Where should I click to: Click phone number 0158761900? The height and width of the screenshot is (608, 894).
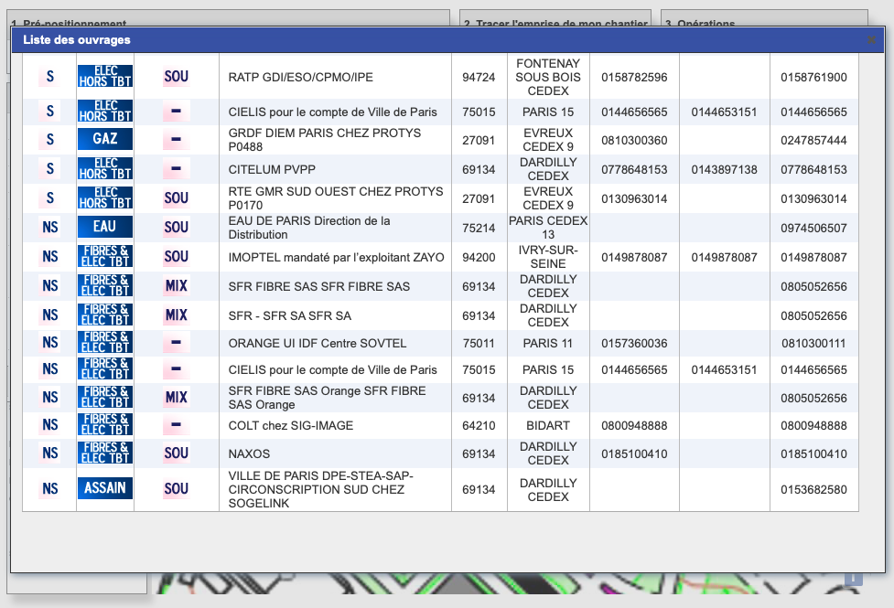(x=813, y=77)
